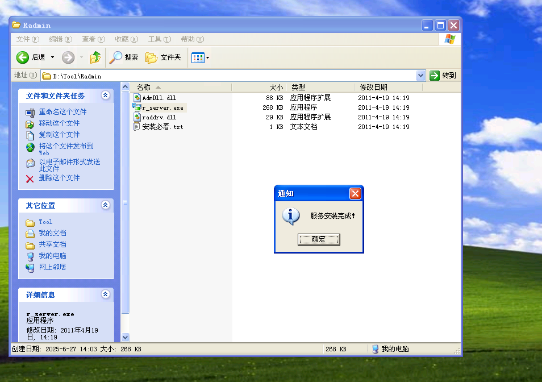The height and width of the screenshot is (382, 542).
Task: Click 以电子邮件形式发送此文件 link
Action: point(69,165)
